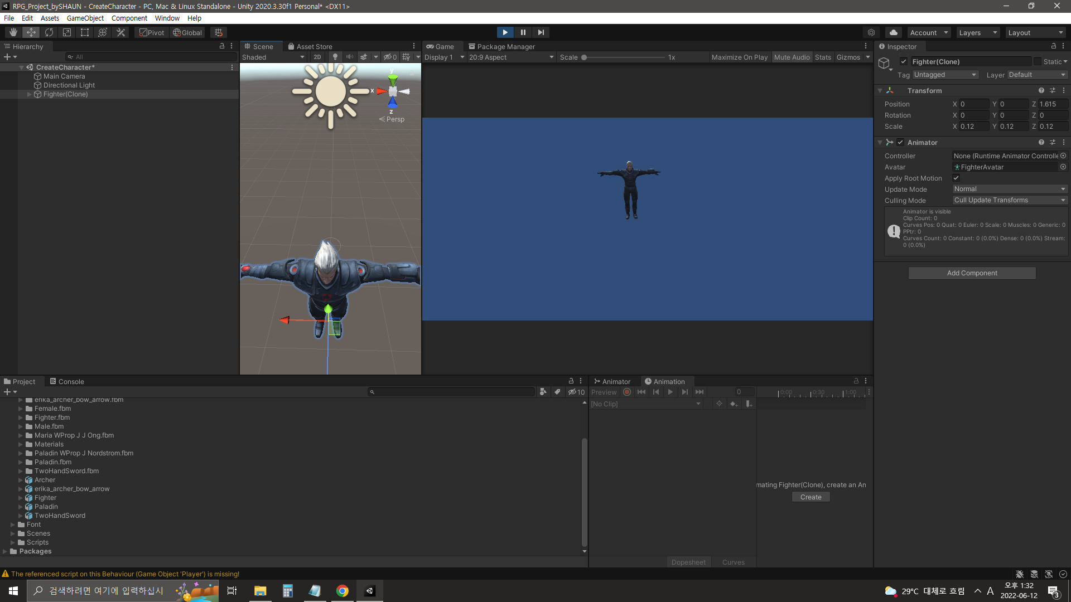Select the Scale tool
Screen dimensions: 1071x602
(67, 32)
